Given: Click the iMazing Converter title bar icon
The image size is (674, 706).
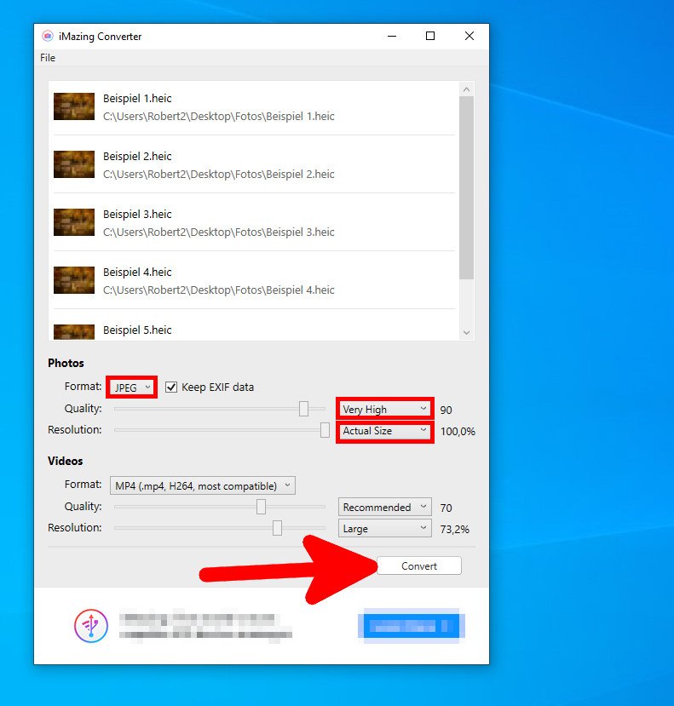Looking at the screenshot, I should click(x=48, y=37).
